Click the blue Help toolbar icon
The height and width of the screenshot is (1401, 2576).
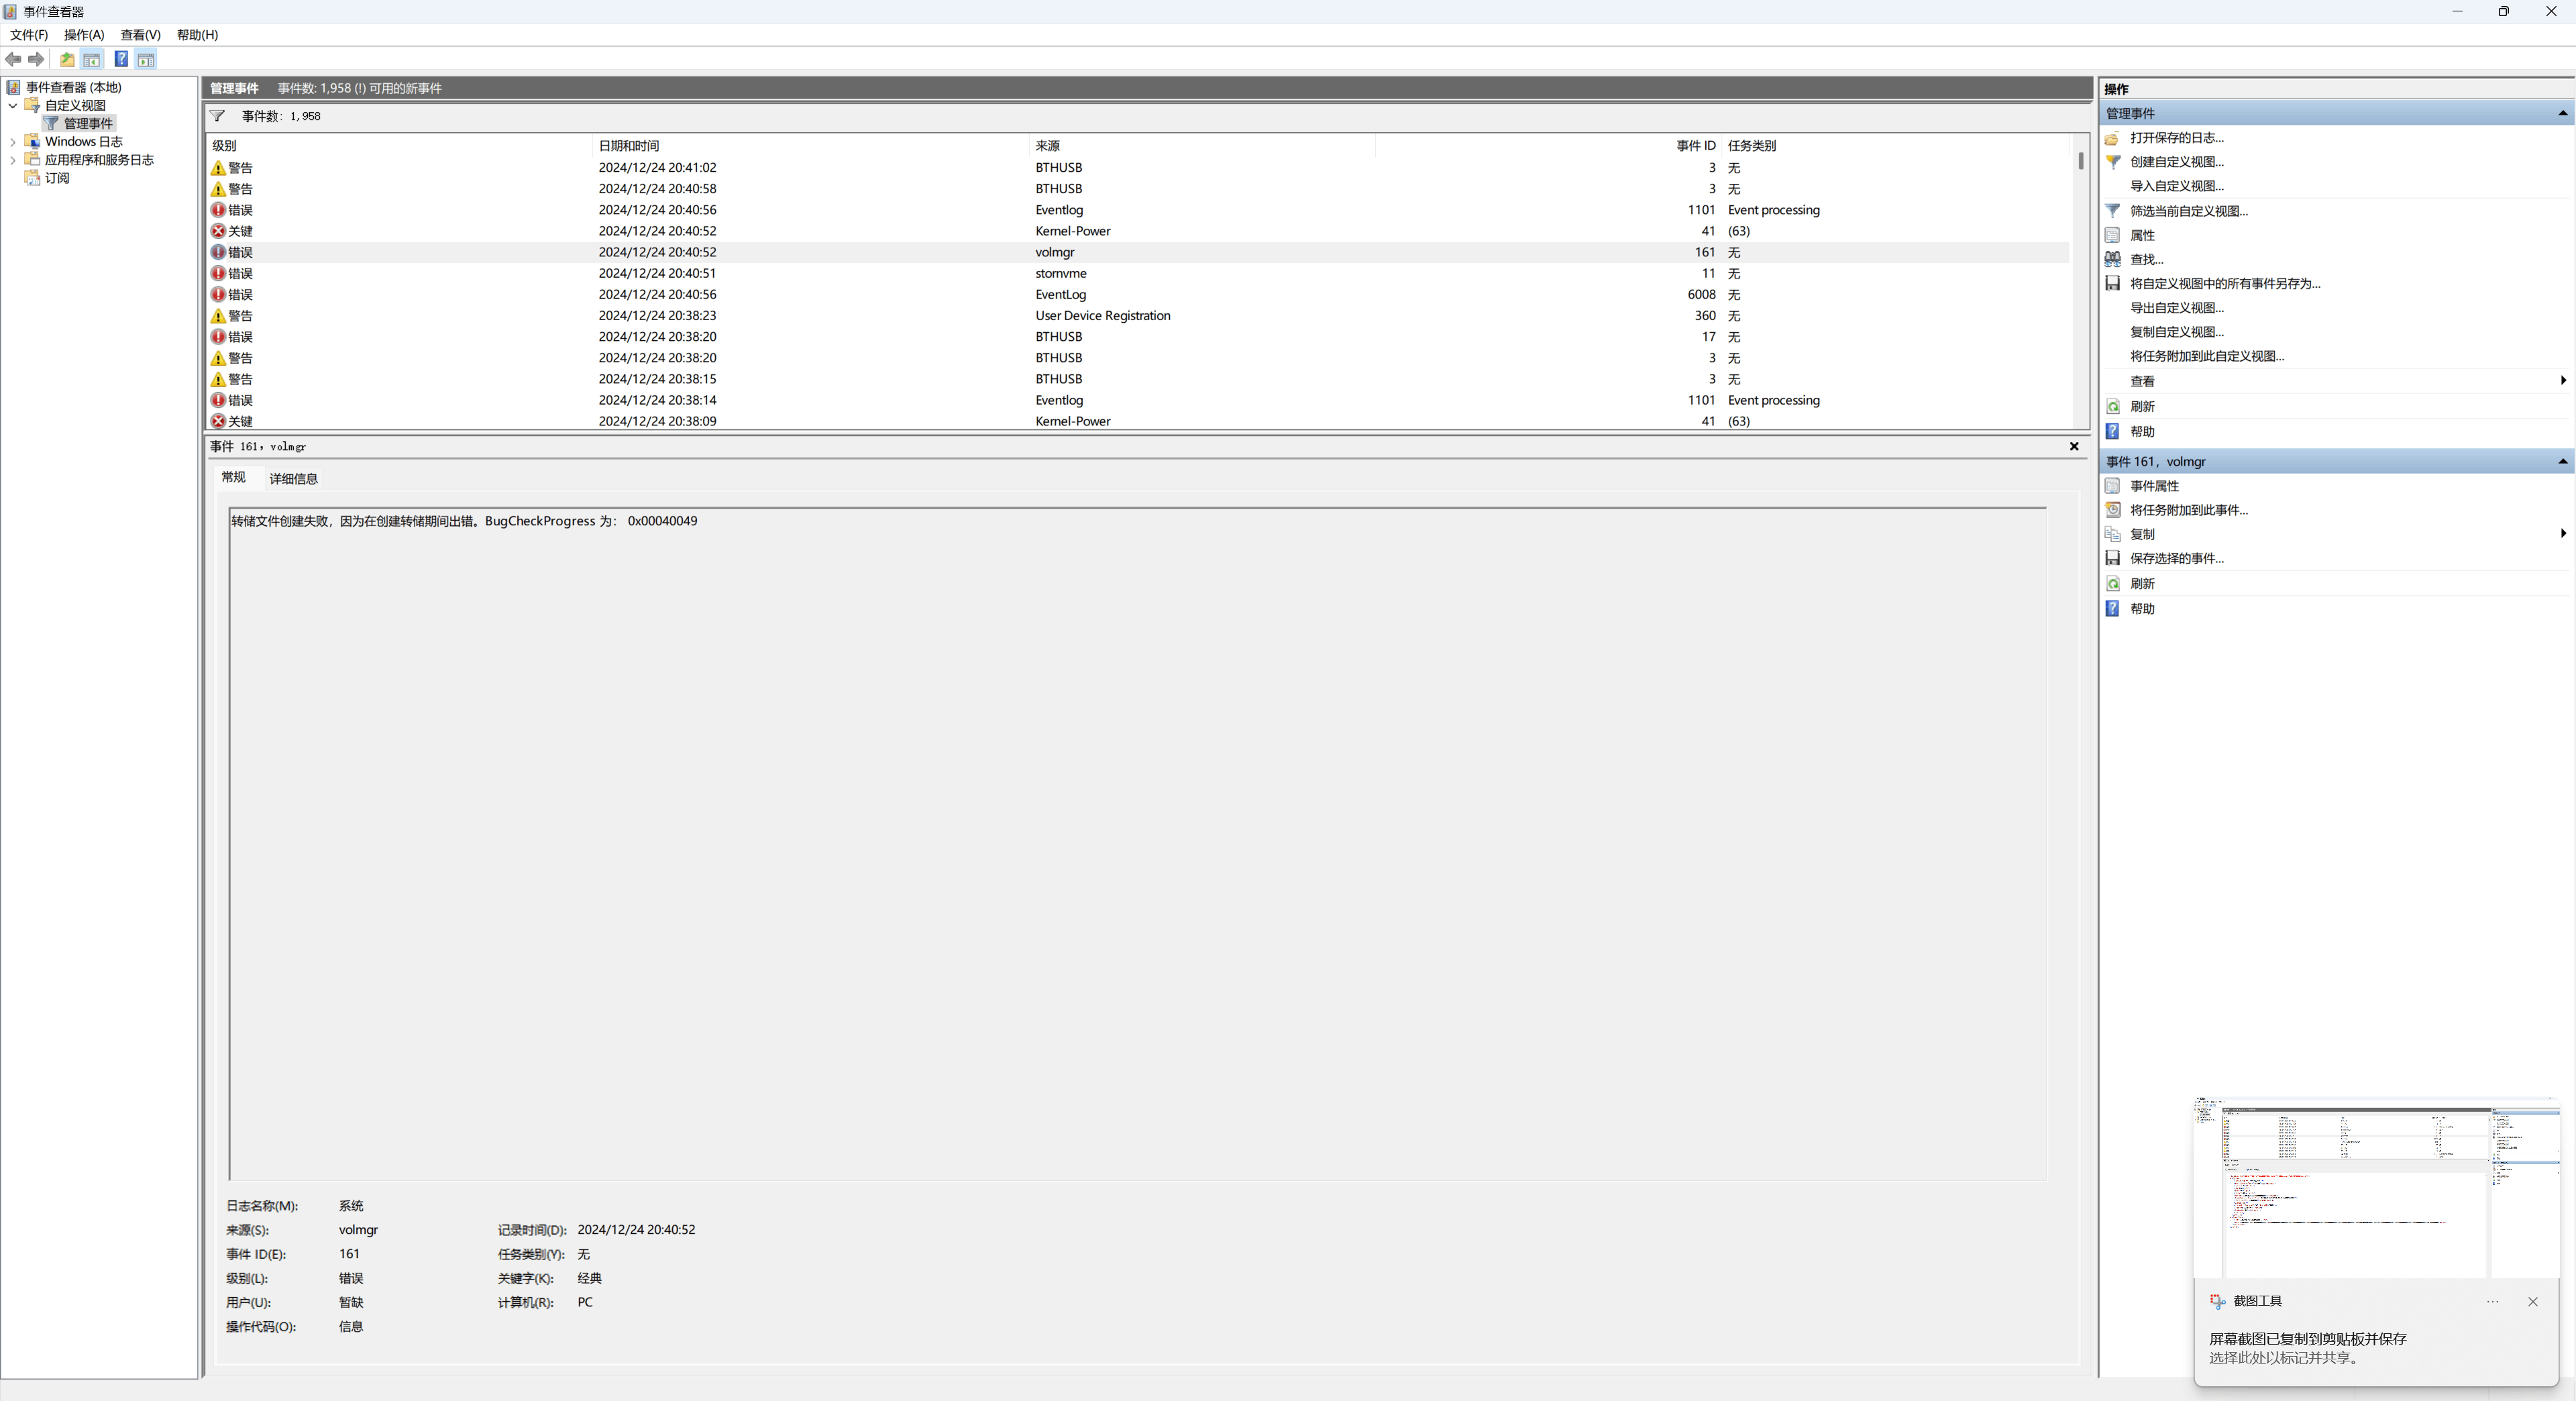coord(121,60)
